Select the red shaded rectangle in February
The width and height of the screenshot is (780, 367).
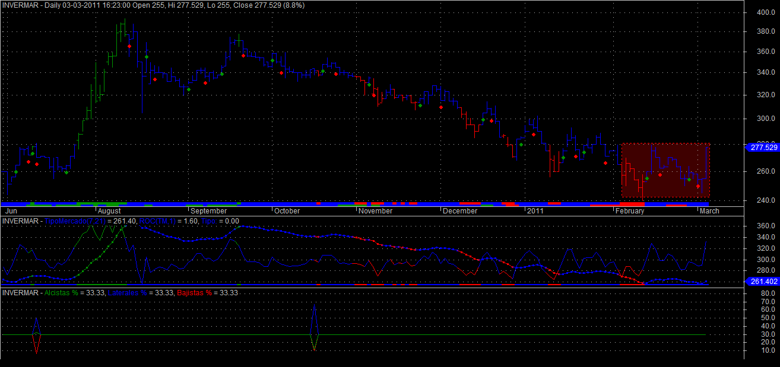[665, 170]
